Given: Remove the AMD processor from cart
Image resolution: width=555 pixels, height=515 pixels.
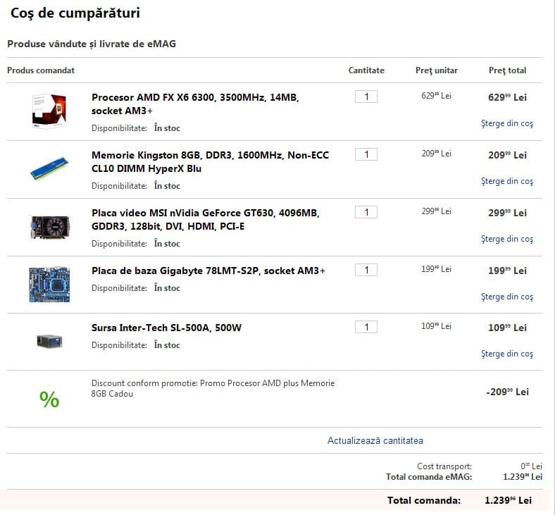Looking at the screenshot, I should click(x=507, y=124).
